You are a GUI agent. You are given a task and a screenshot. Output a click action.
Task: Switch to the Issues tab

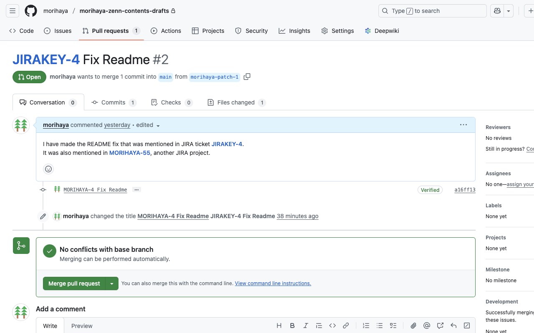[x=58, y=31]
